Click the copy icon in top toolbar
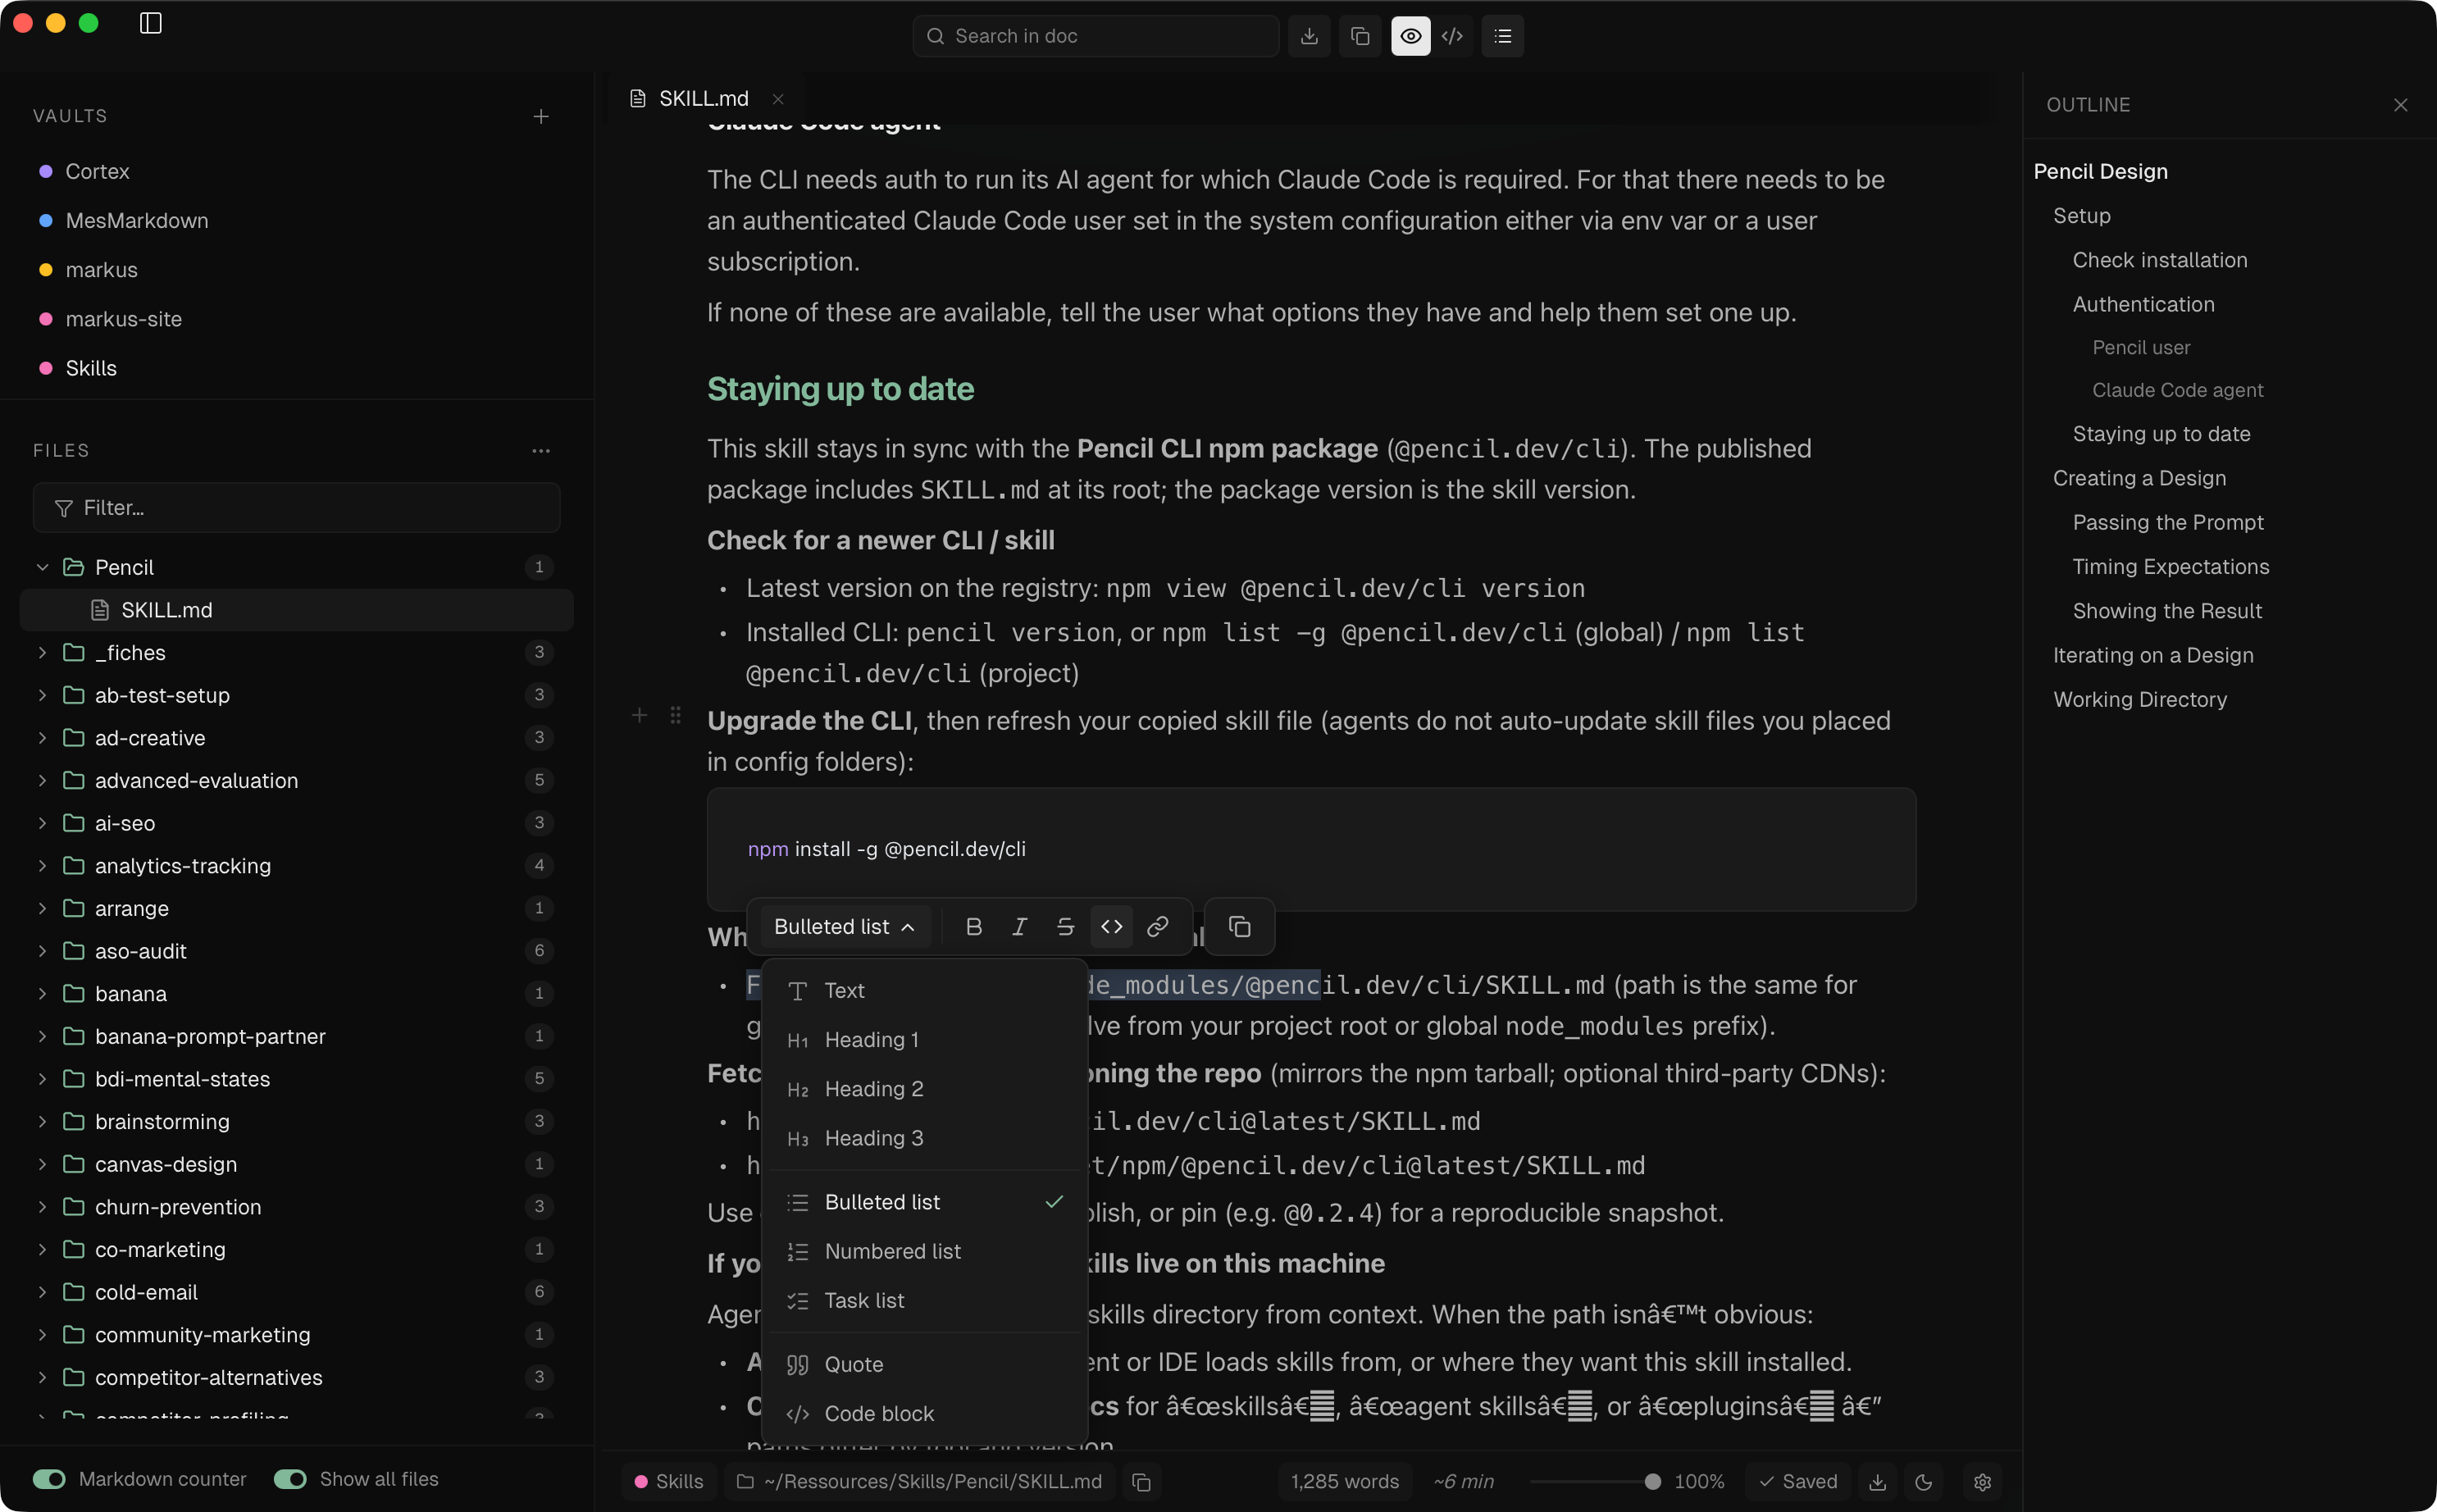 click(x=1360, y=36)
